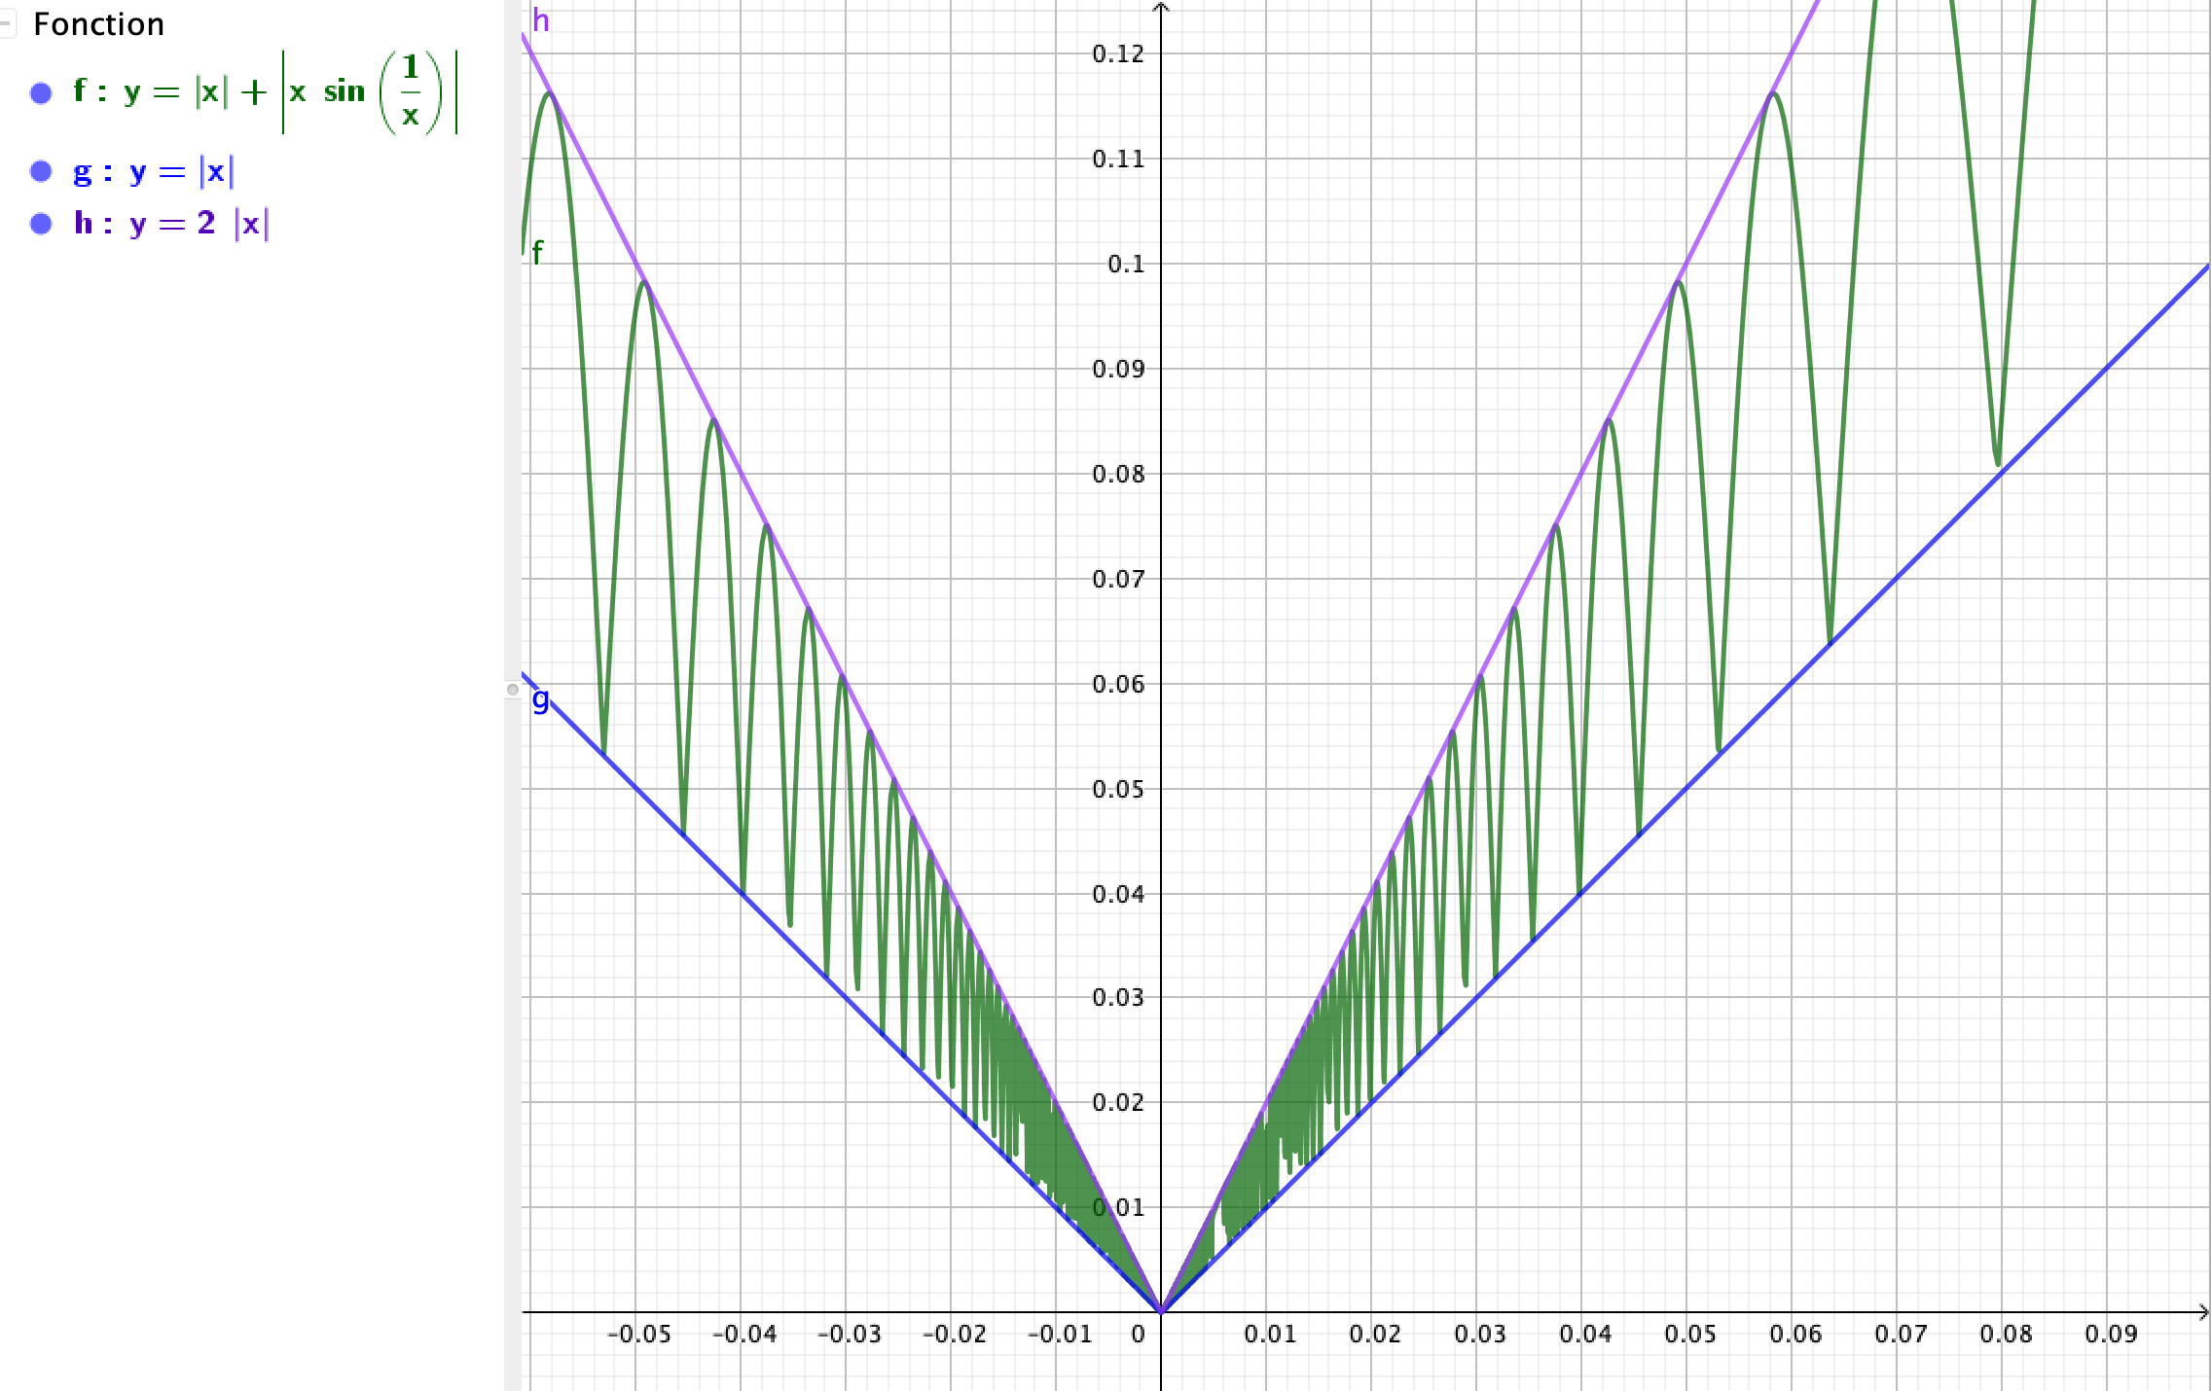Viewport: 2211px width, 1391px height.
Task: Toggle visibility dot for function h
Action: [x=41, y=224]
